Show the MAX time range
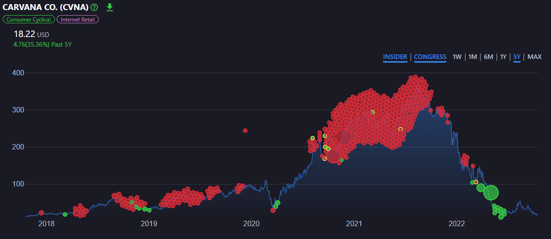This screenshot has height=239, width=551. point(535,57)
